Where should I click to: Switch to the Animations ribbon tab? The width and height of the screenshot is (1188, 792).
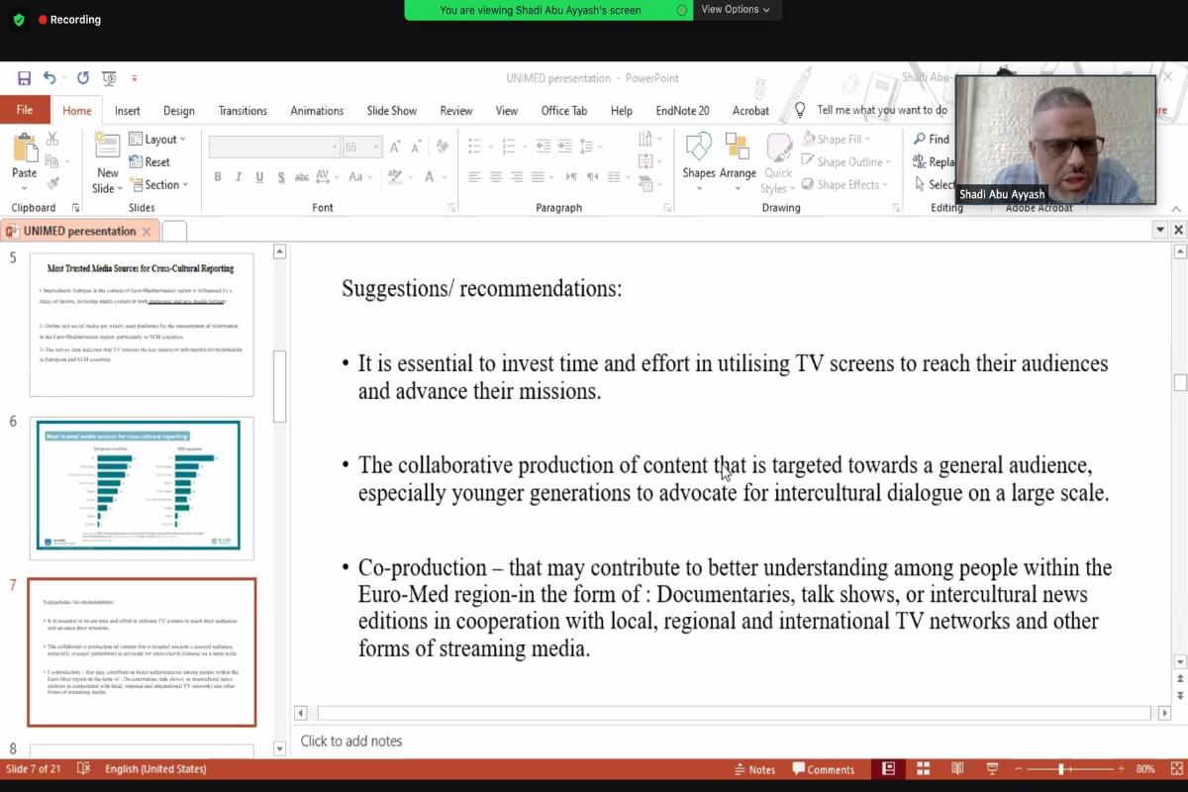pyautogui.click(x=317, y=111)
